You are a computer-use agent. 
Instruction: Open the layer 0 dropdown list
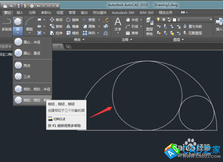point(211,20)
